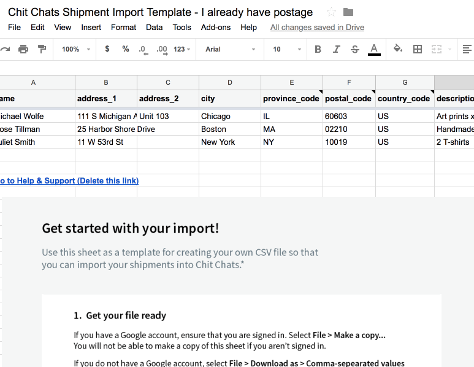
Task: Expand the 100% zoom dropdown
Action: [x=76, y=49]
